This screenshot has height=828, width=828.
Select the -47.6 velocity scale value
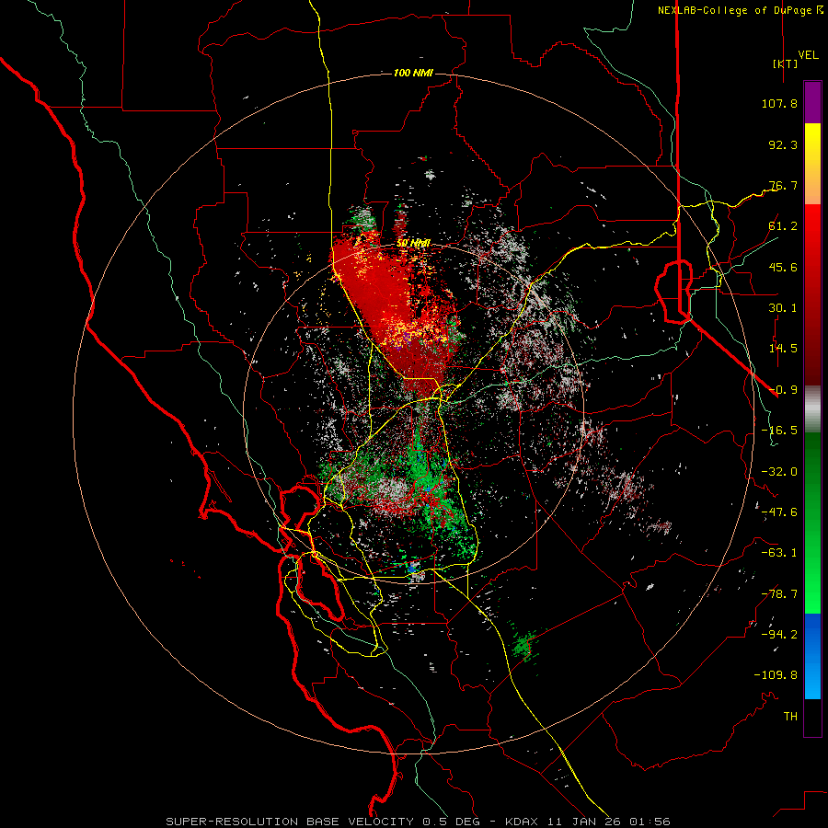[x=779, y=512]
